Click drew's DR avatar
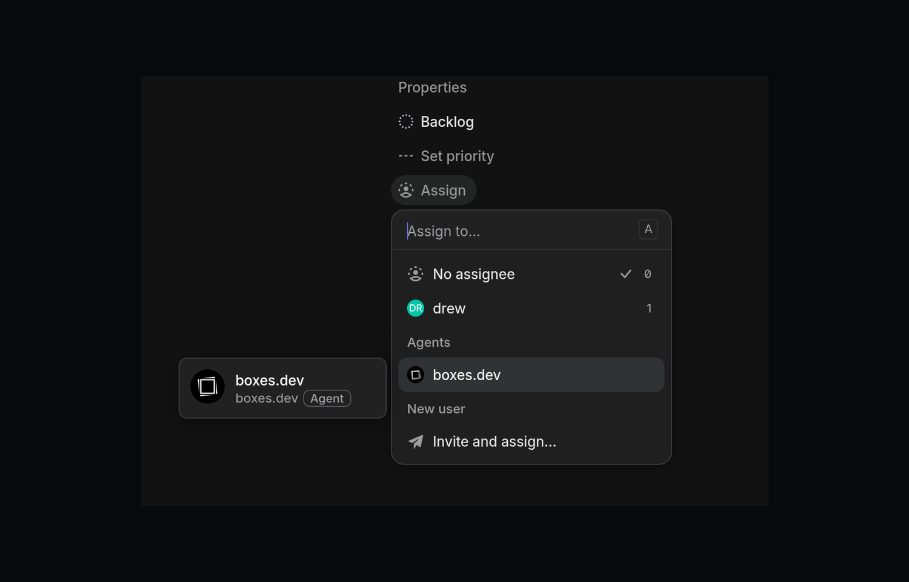Image resolution: width=909 pixels, height=582 pixels. click(416, 309)
